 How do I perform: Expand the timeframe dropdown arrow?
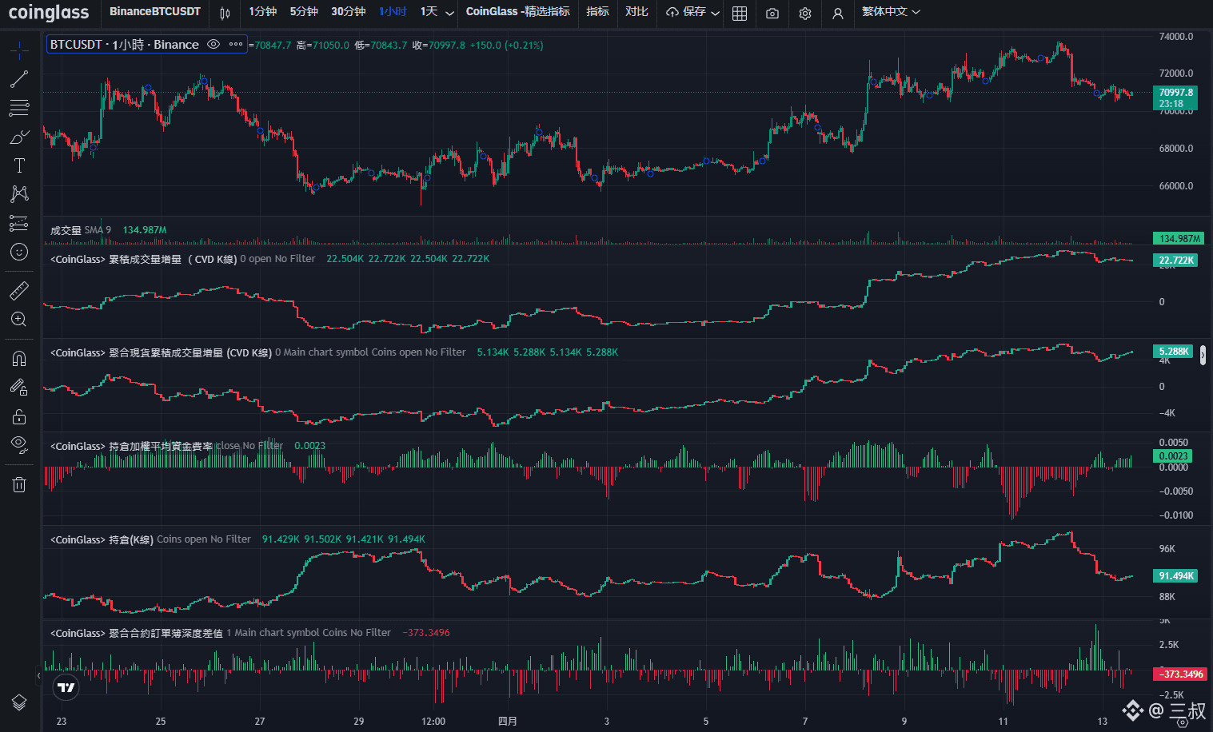click(x=450, y=13)
